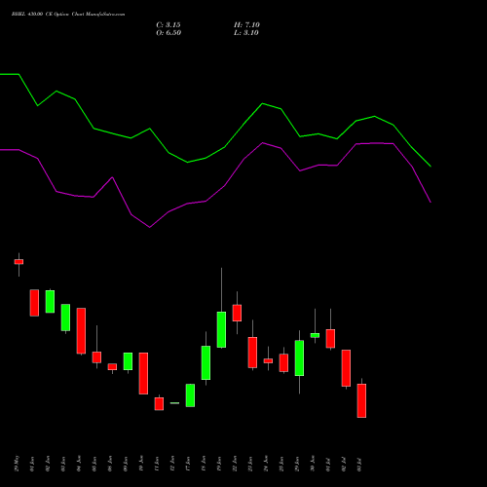Viewport: 487px width, 487px height.
Task: Select the small green candle for 30 Jun
Action: pyautogui.click(x=315, y=335)
